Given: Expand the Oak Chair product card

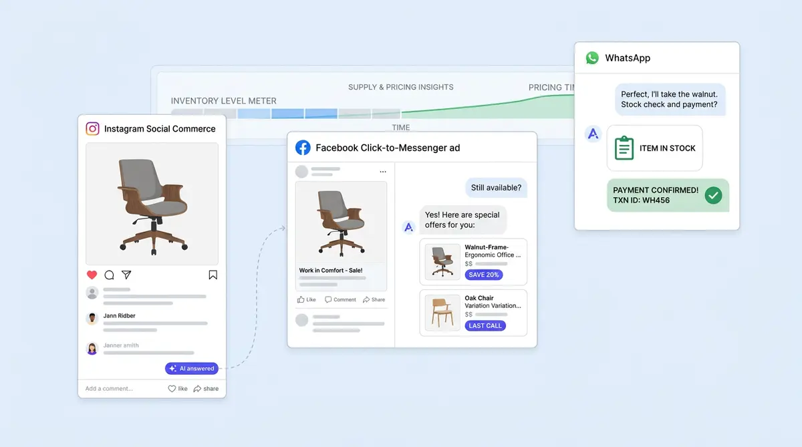Looking at the screenshot, I should click(473, 313).
